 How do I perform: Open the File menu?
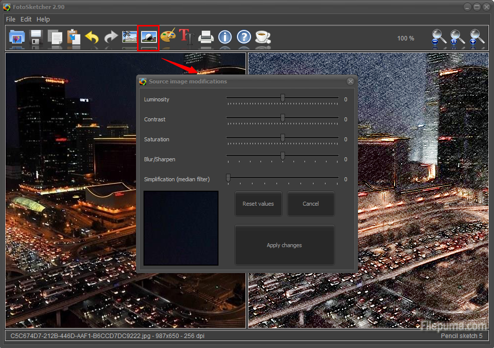pyautogui.click(x=10, y=19)
